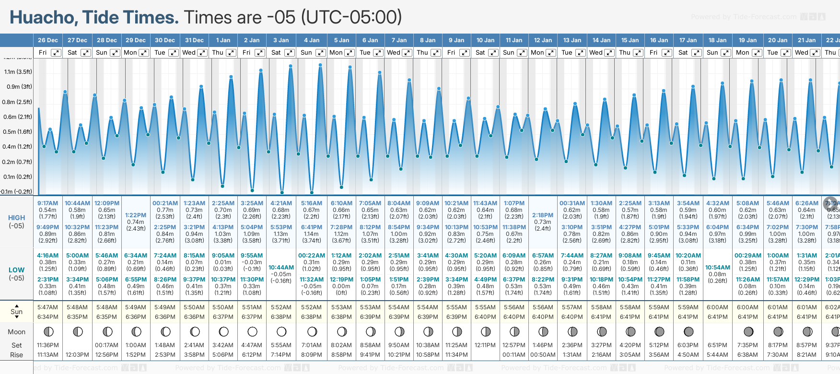Click the 9:49PM high tide on 26 Dec
840x374 pixels.
point(47,227)
